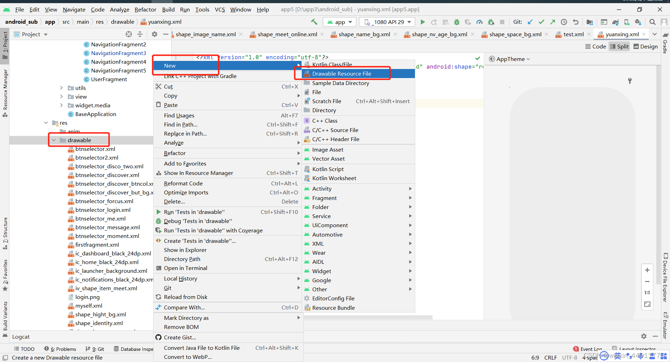Click Collapse All icon in Project panel
This screenshot has width=670, height=362.
[x=140, y=34]
